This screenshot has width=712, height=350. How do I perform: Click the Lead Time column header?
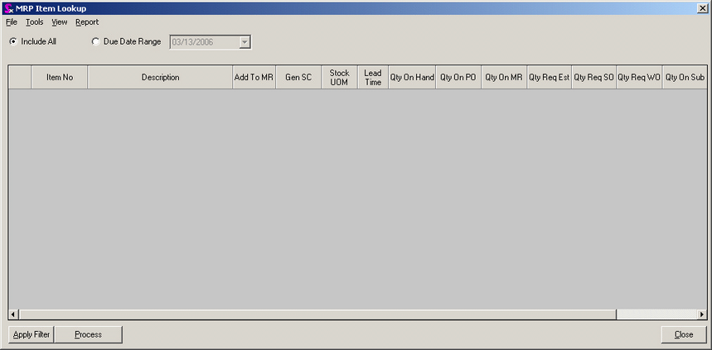373,78
